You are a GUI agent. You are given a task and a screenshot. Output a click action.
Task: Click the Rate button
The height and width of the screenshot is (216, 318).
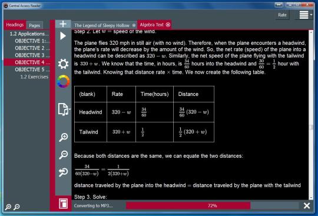[x=282, y=15]
